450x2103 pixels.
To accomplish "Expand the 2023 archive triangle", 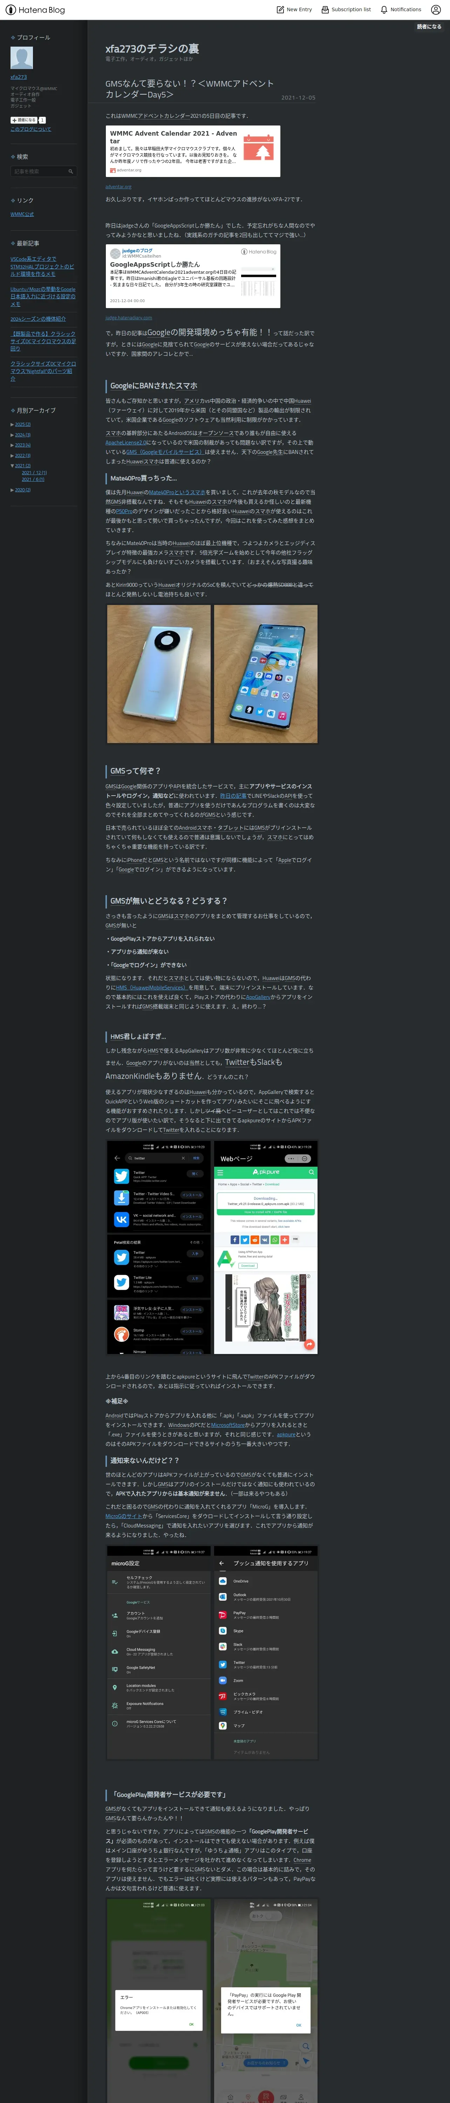I will (x=12, y=445).
